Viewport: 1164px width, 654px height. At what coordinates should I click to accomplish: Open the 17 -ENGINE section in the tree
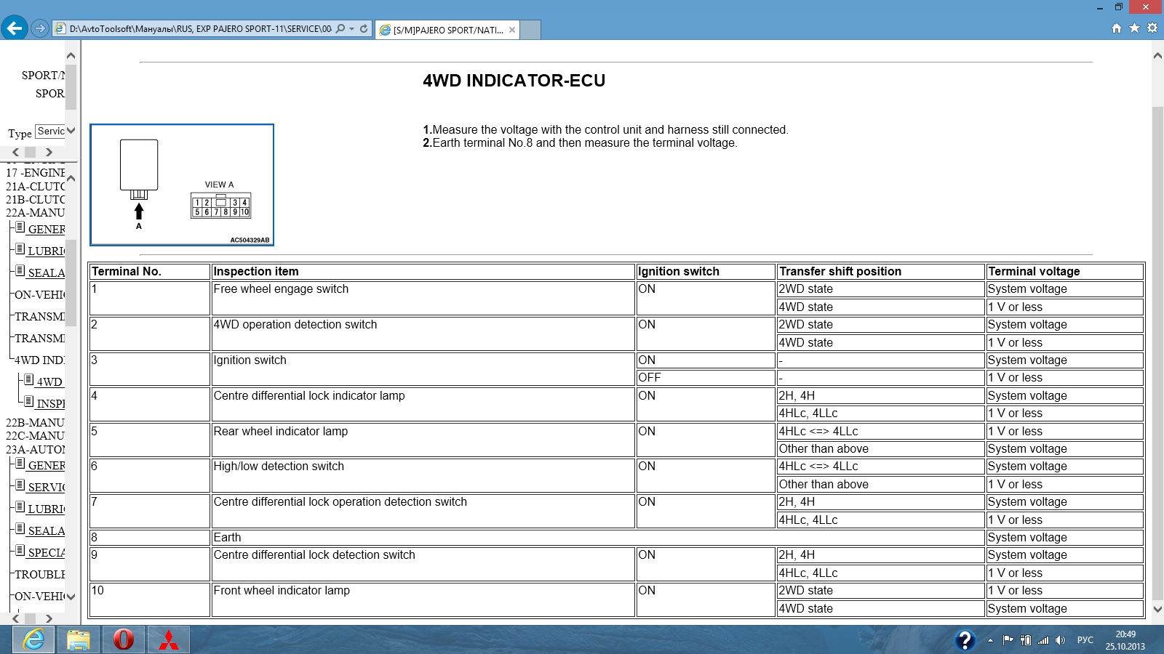pyautogui.click(x=35, y=172)
